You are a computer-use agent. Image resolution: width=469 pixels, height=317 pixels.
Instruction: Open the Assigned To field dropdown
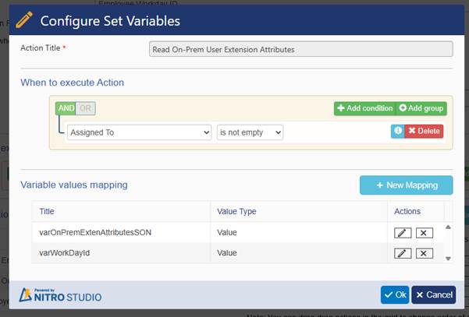(139, 132)
